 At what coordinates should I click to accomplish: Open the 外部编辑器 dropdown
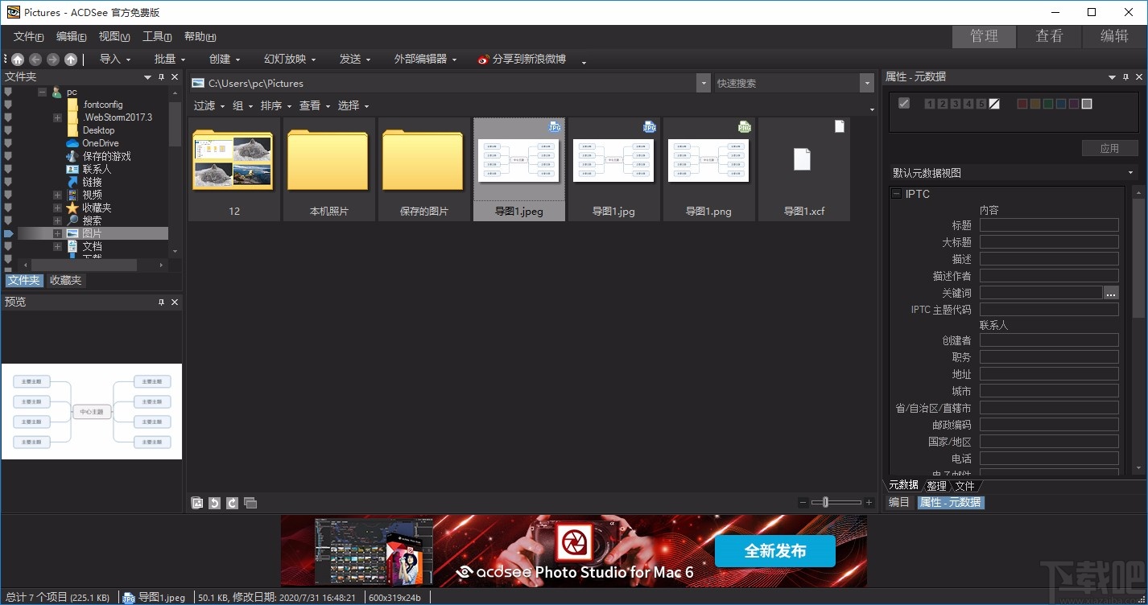(x=425, y=60)
